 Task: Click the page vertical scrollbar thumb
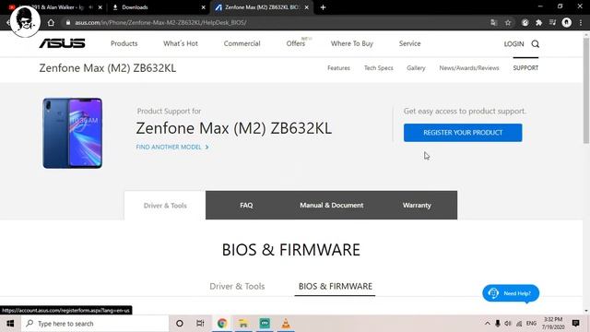[x=586, y=90]
